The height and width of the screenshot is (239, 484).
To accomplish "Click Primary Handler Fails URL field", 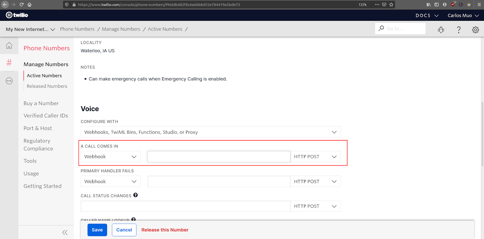I will click(219, 181).
